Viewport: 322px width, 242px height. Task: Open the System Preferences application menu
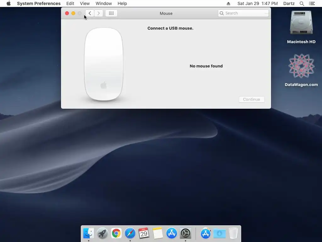pos(39,3)
